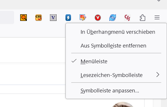Screen dimensions: 167x107
Task: Click the dark red curly-symbol extension icon
Action: [x=127, y=17]
